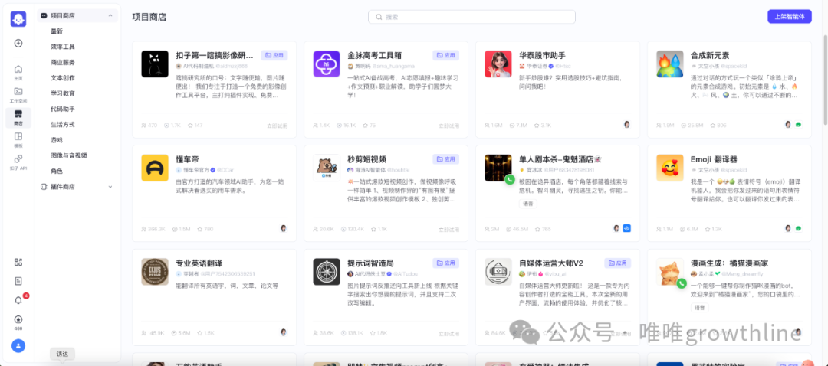Image resolution: width=828 pixels, height=366 pixels.
Task: Click 自媒体运营大师V2 circular icon
Action: point(498,272)
